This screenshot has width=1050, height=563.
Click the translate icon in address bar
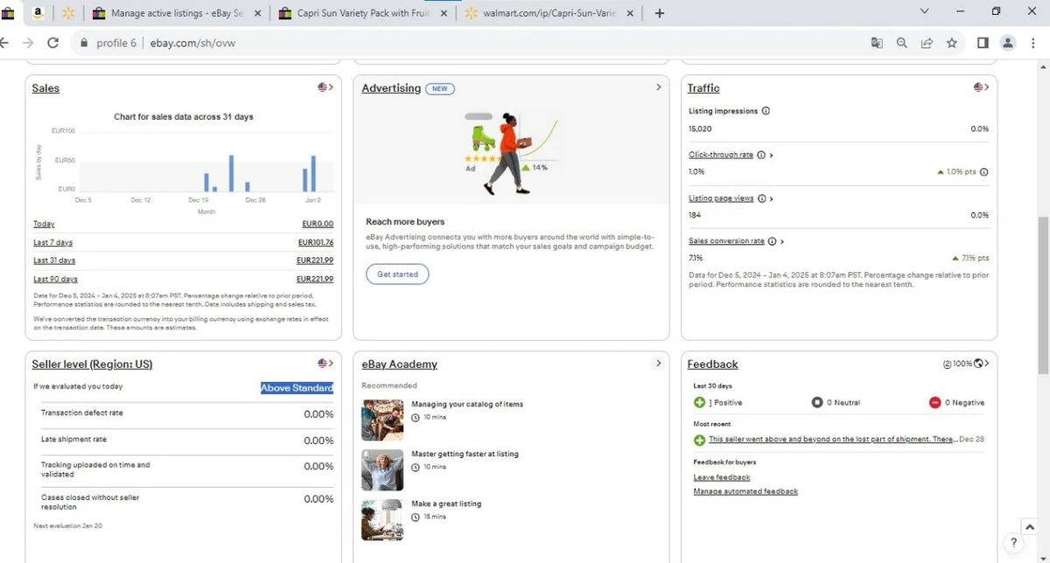[877, 43]
